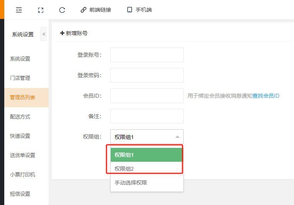
Task: Click the plus icon for 新增账号
Action: click(62, 33)
